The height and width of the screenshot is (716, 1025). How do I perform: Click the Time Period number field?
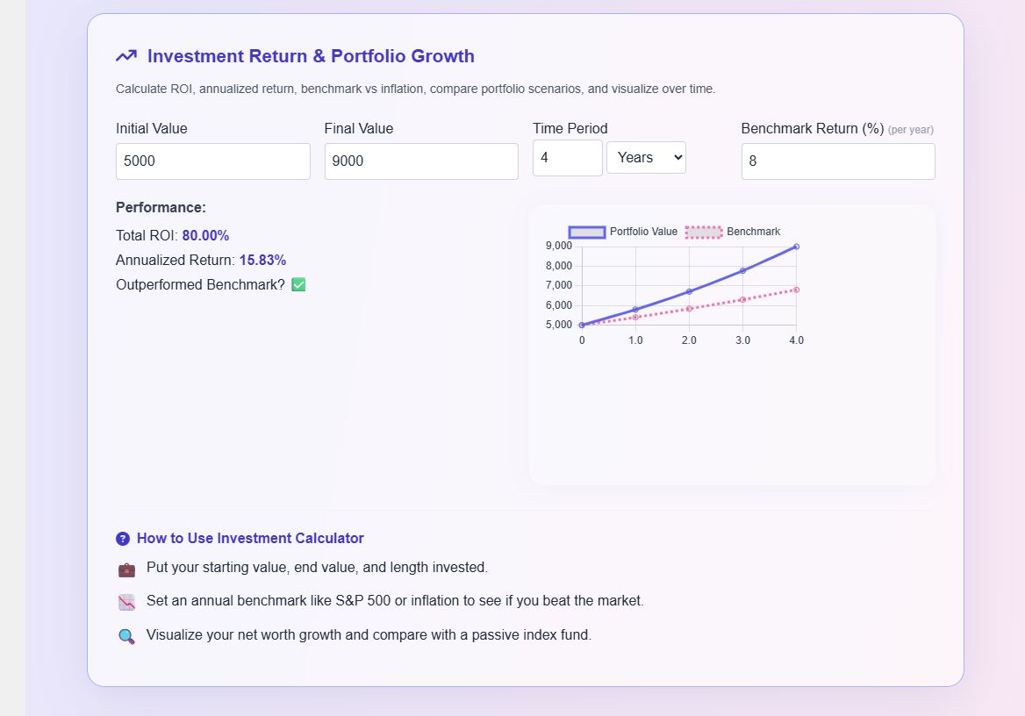point(567,158)
